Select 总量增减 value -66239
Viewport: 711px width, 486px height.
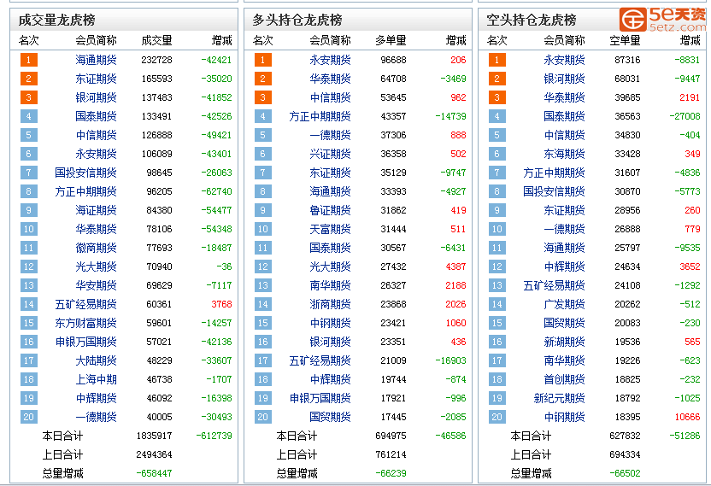[391, 474]
